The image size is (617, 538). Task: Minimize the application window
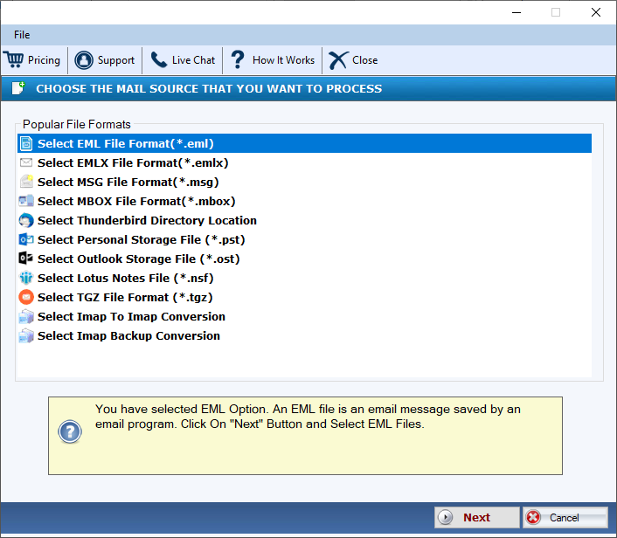[x=516, y=12]
